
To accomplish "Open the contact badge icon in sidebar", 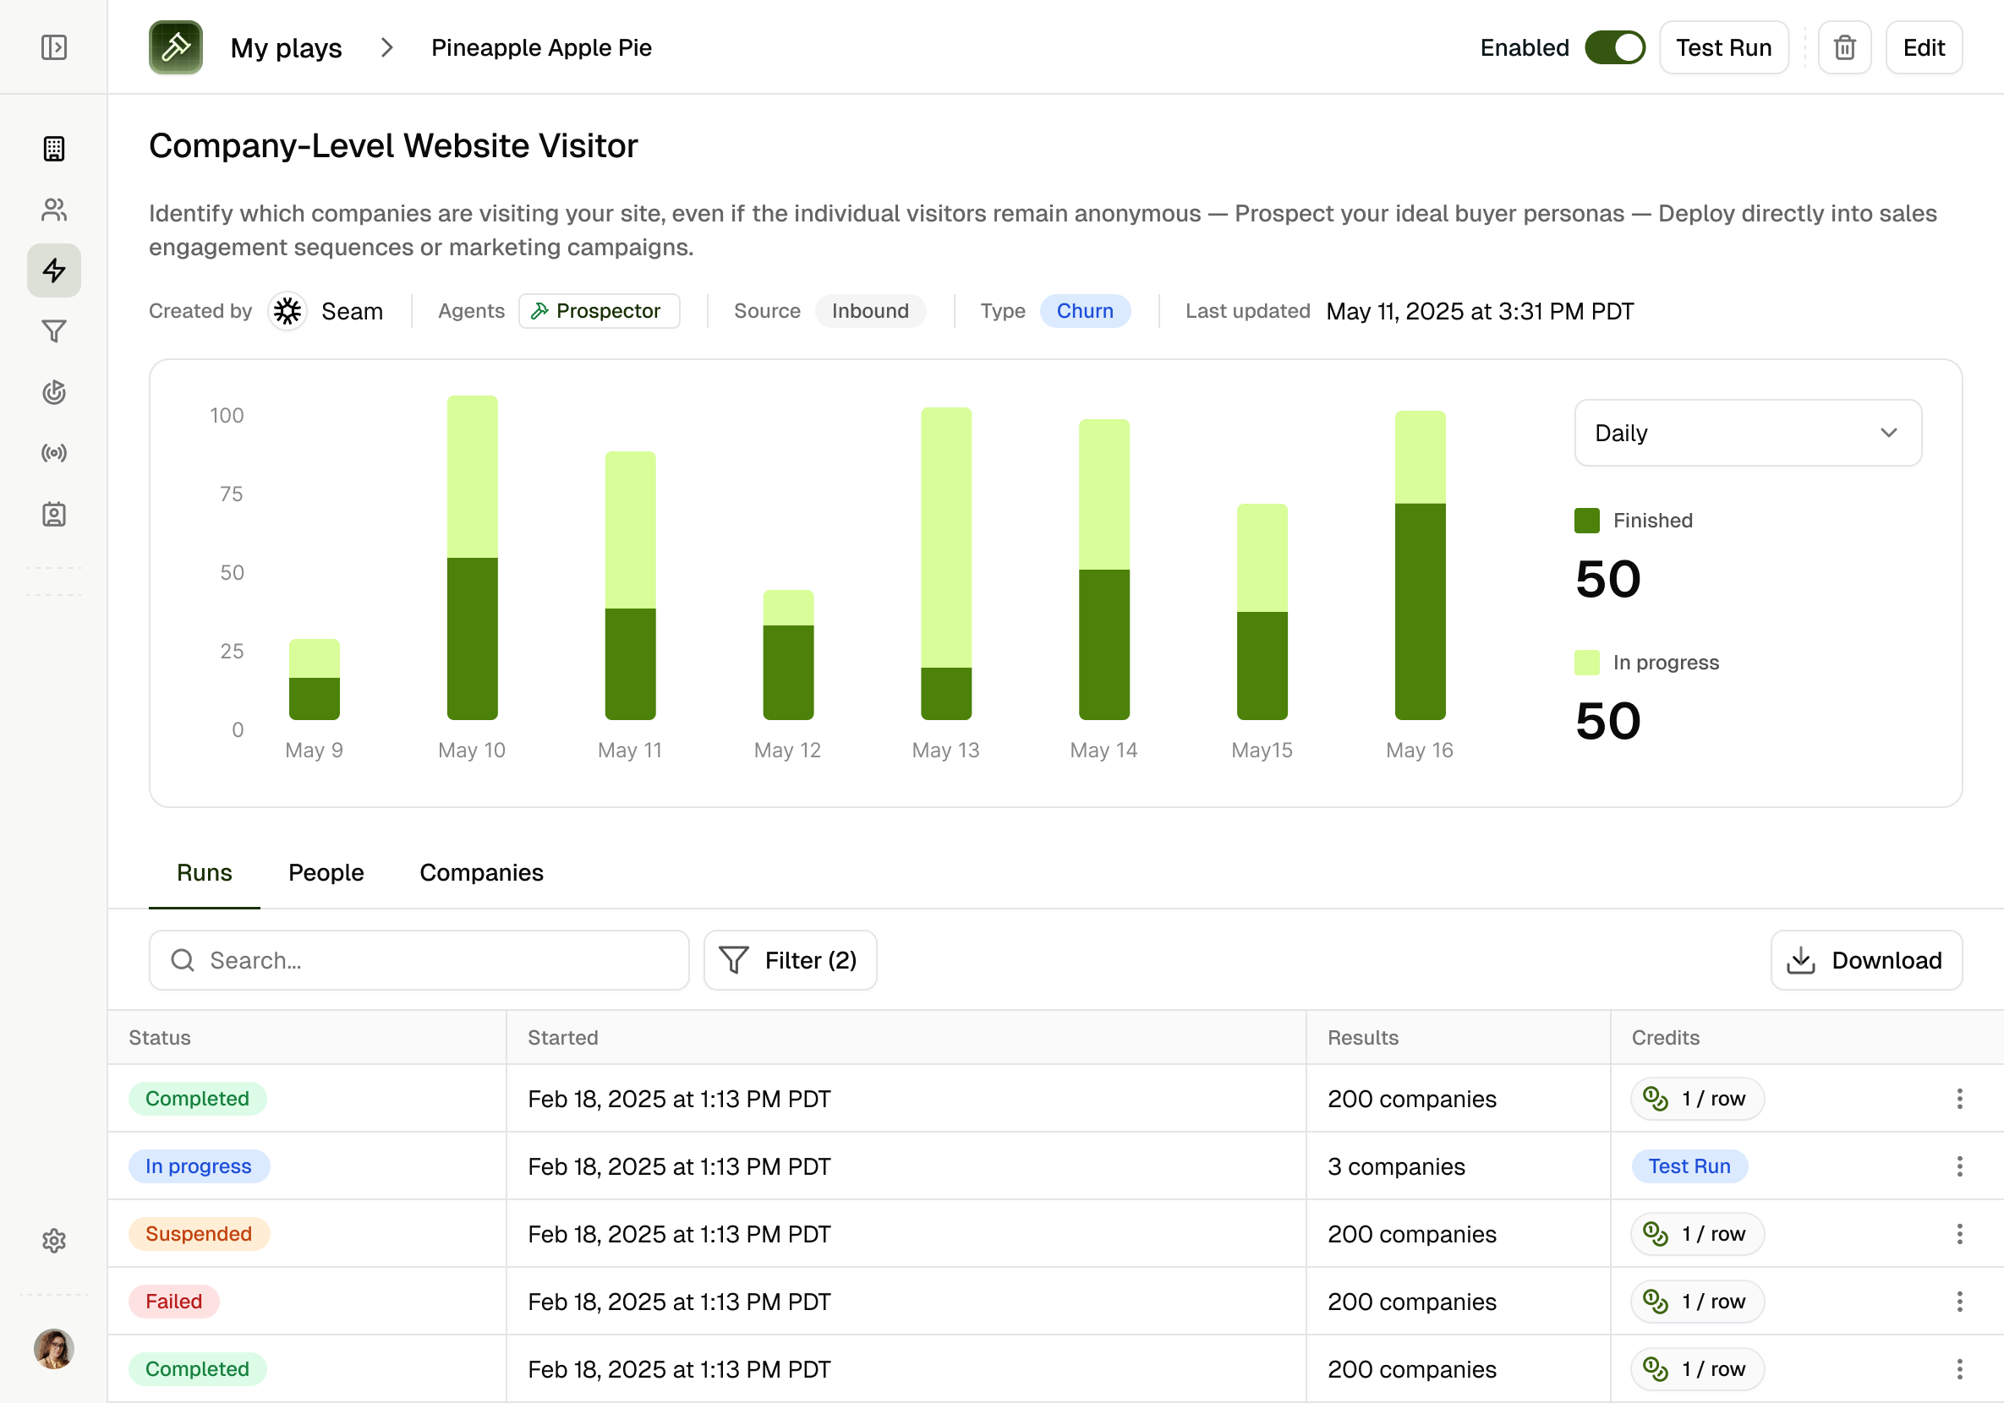I will click(x=54, y=515).
